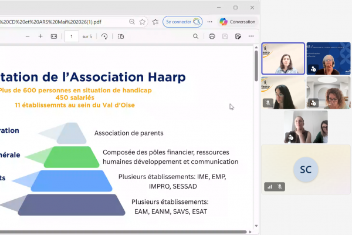Image resolution: width=352 pixels, height=235 pixels.
Task: Click the save PDF icon
Action: pos(225,36)
